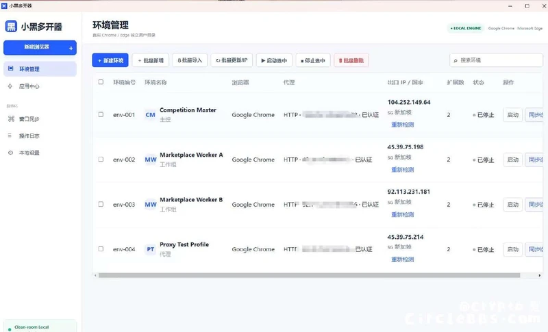This screenshot has height=332, width=548.
Task: Open 应用中心 in the sidebar
Action: 40,86
